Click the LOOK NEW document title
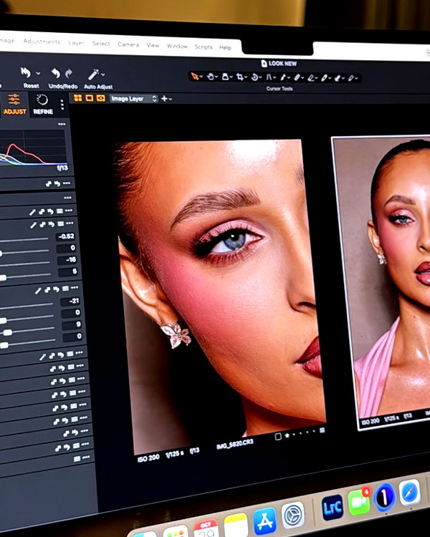 click(x=279, y=63)
